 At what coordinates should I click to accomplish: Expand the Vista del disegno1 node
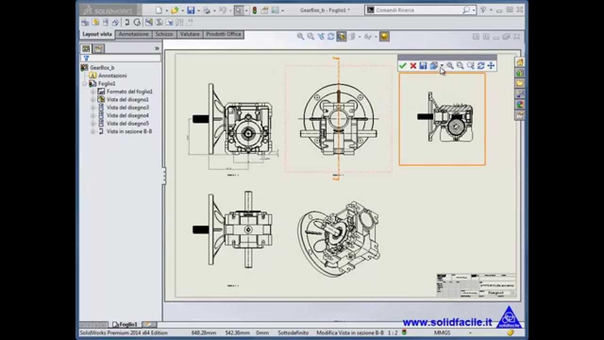pos(93,100)
